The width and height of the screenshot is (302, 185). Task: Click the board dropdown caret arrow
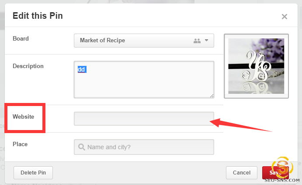coord(207,41)
